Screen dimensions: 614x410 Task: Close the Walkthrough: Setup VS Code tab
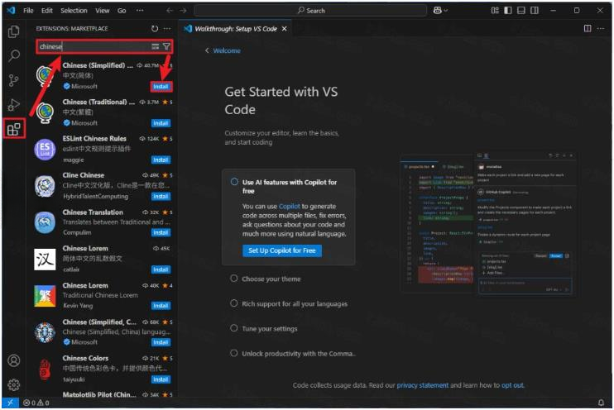click(285, 29)
